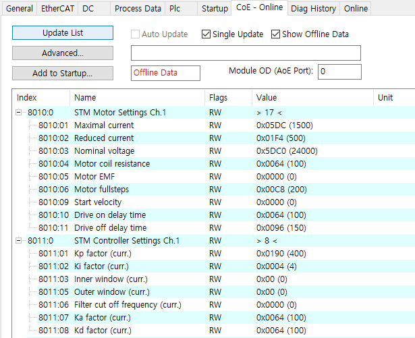Open the Diag History tab
Image resolution: width=415 pixels, height=338 pixels.
pyautogui.click(x=313, y=9)
